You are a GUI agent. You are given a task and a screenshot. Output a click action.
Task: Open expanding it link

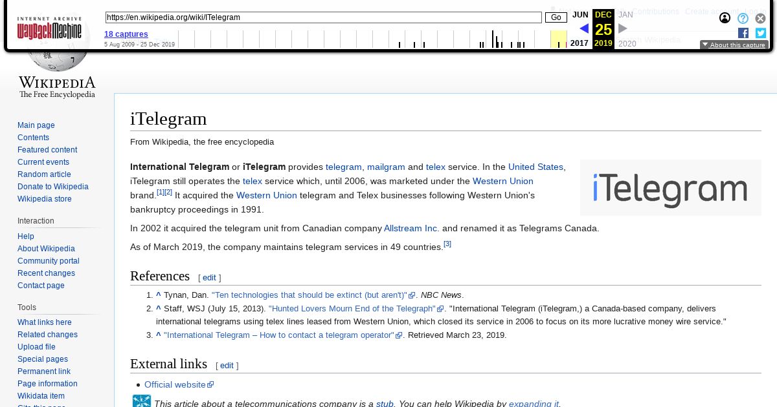point(534,403)
